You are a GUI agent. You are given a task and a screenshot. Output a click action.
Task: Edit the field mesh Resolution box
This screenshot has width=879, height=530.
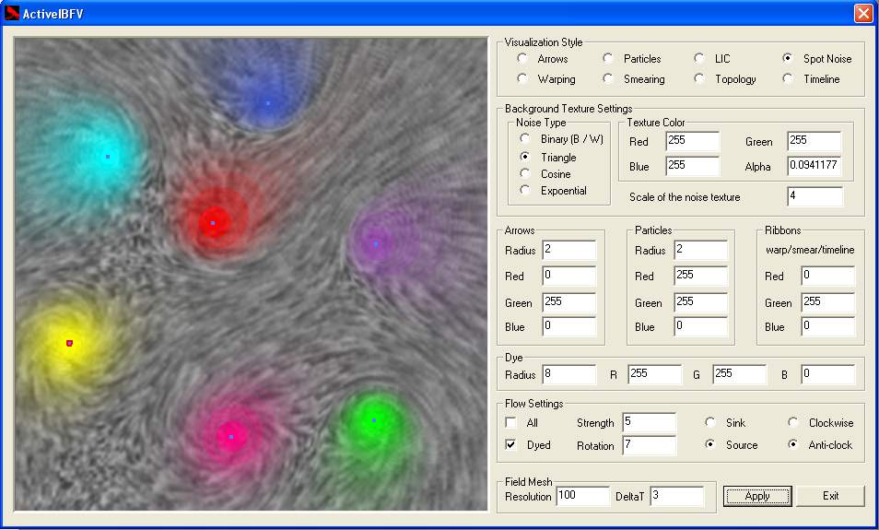(x=582, y=496)
